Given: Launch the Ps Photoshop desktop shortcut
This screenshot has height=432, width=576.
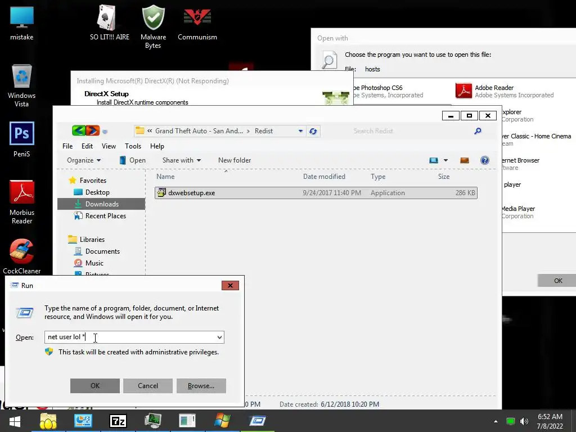Looking at the screenshot, I should click(22, 139).
